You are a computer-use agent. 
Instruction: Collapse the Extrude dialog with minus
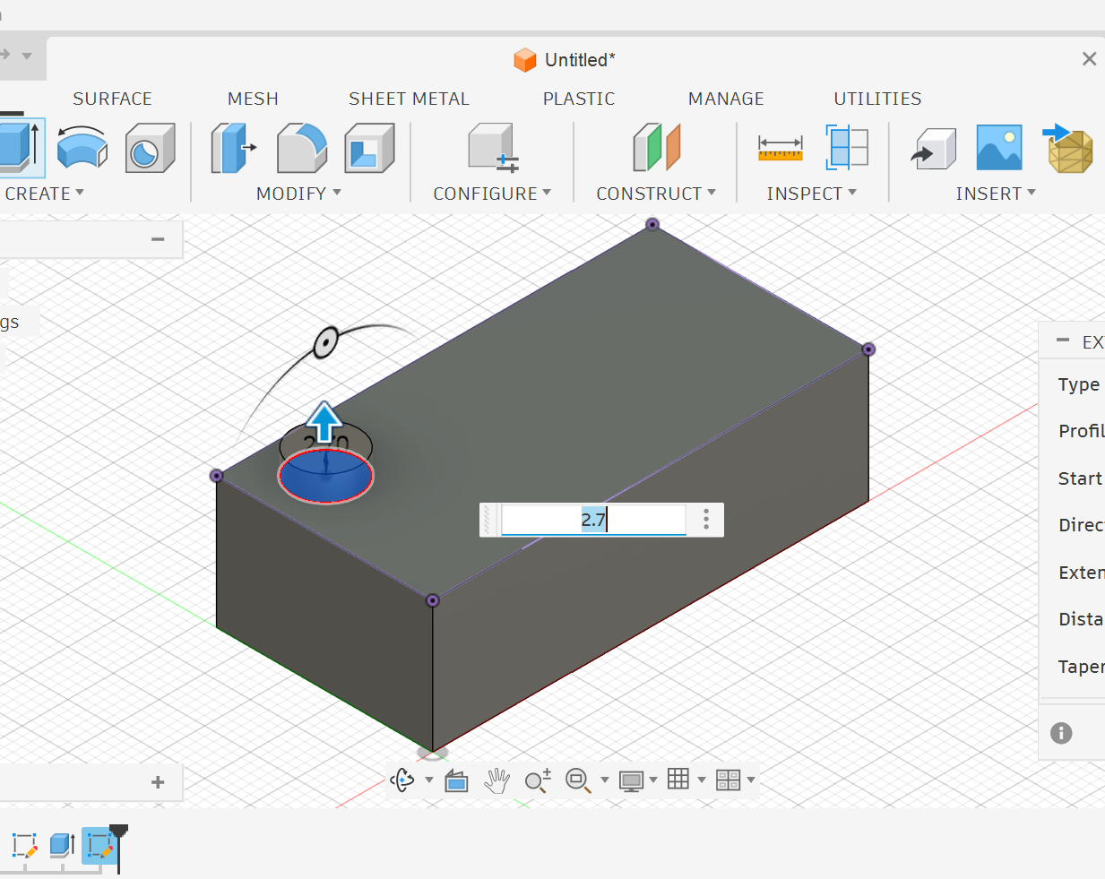coord(1063,340)
